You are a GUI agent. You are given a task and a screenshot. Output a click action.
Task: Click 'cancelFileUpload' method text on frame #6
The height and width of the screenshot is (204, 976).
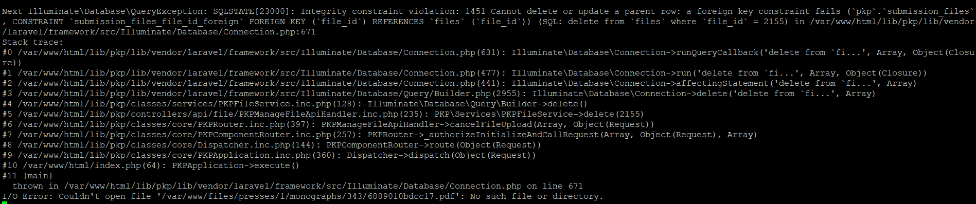(x=491, y=124)
